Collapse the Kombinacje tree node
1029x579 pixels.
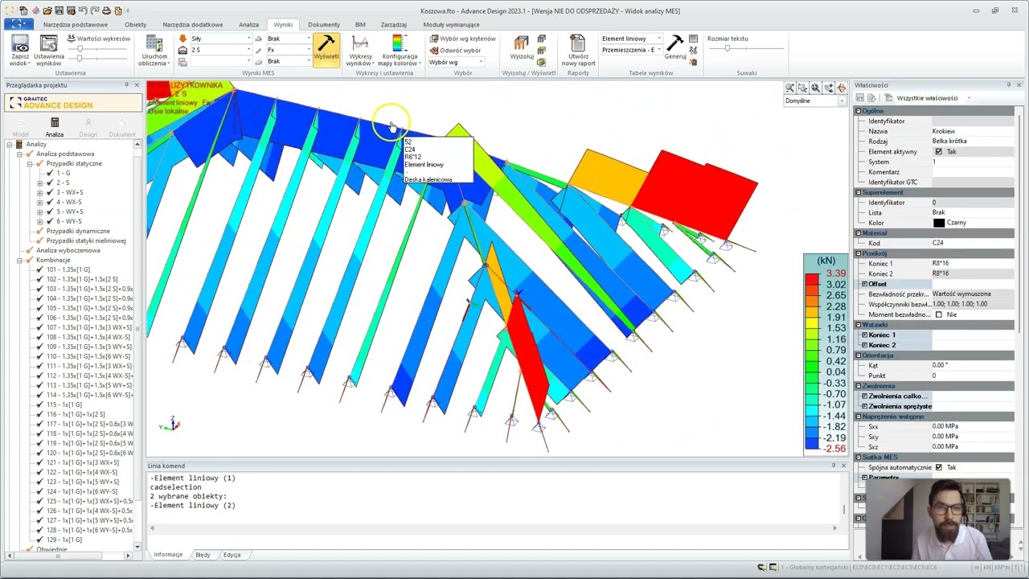click(x=19, y=260)
